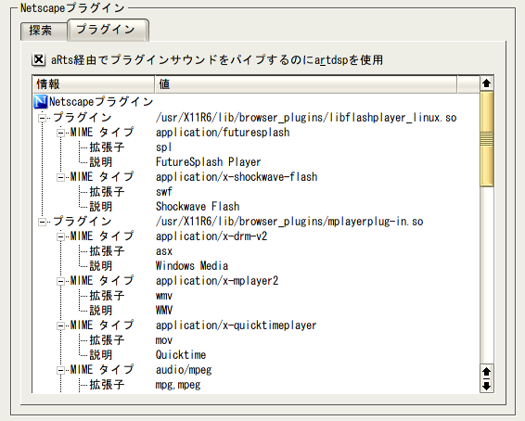Collapse the application/futuresplash MIME type

60,133
